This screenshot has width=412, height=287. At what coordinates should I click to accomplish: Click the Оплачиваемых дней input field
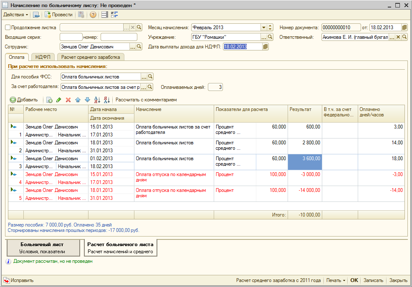click(215, 87)
